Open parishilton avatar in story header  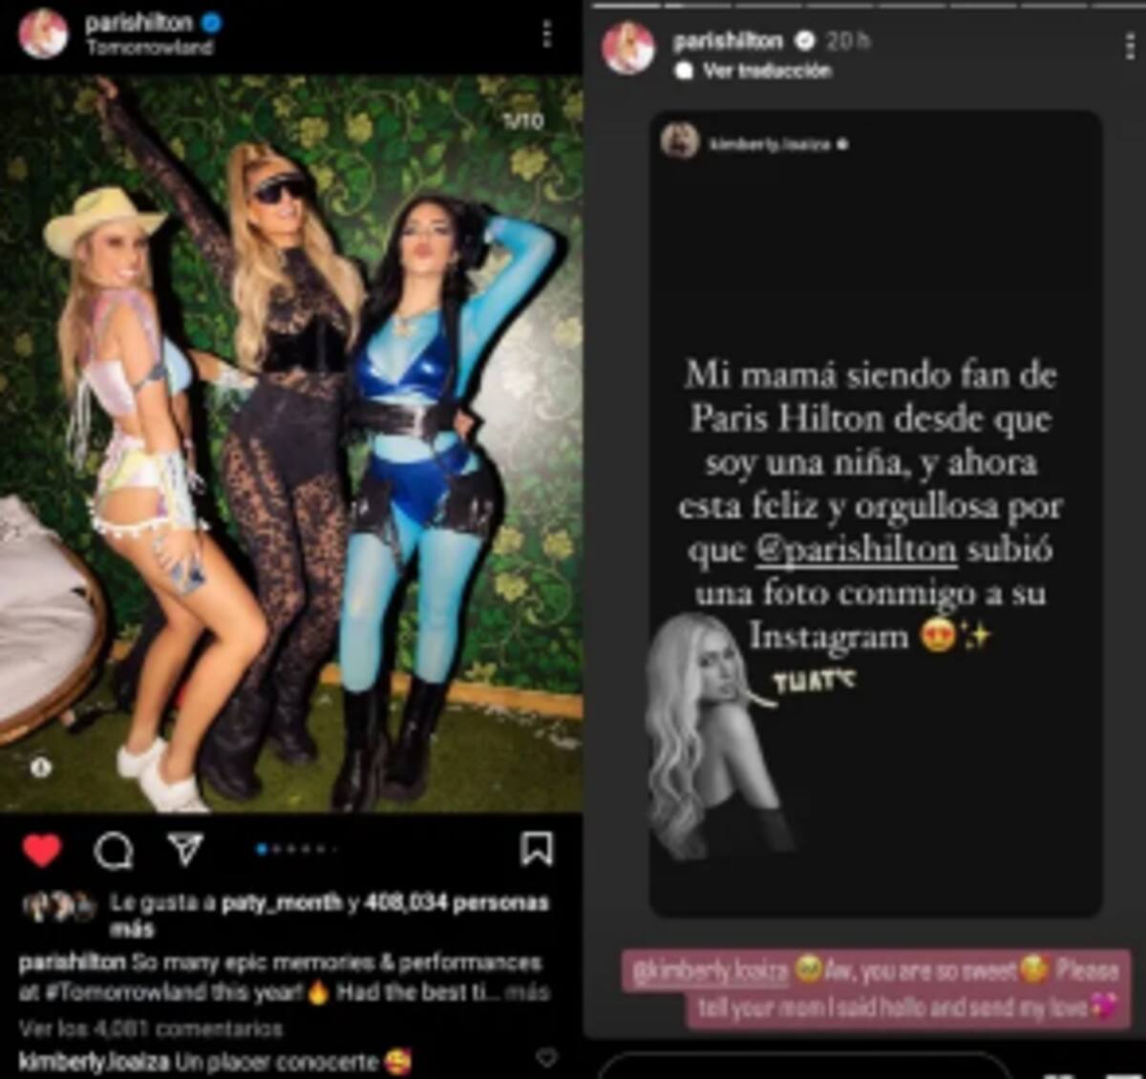(627, 49)
